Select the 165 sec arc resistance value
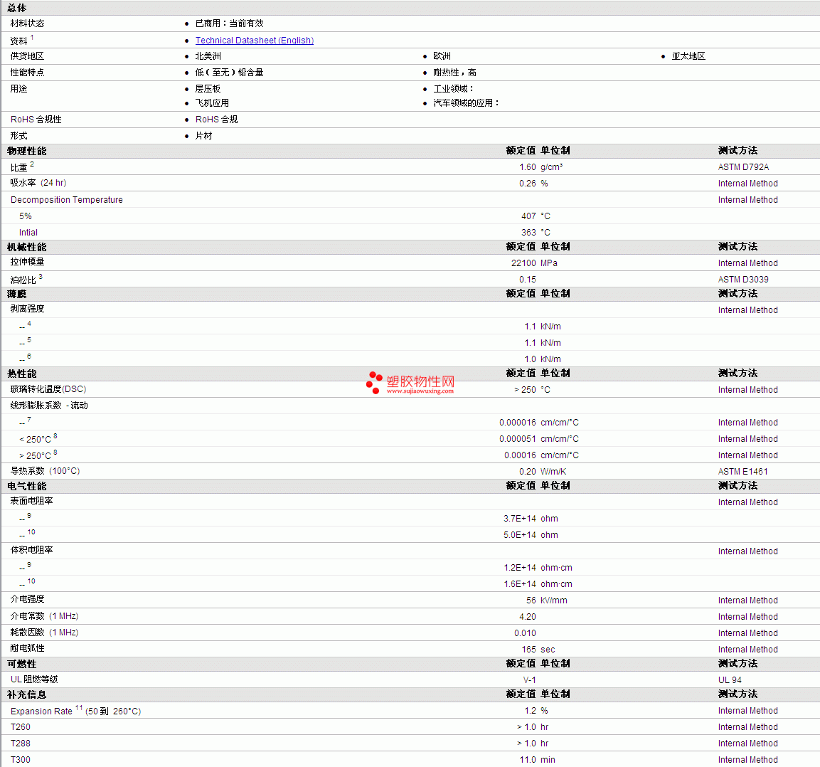This screenshot has width=820, height=767. pyautogui.click(x=538, y=650)
